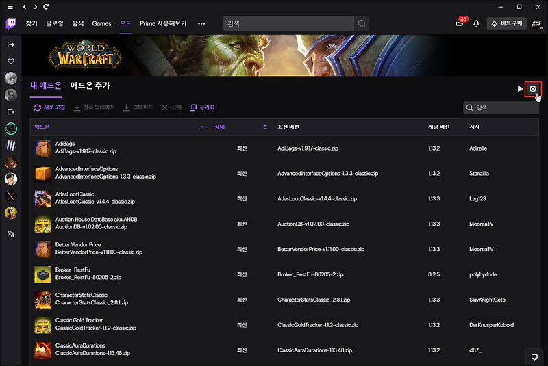Screen dimensions: 548x366
Task: Go forward with the forward arrow
Action: click(x=36, y=7)
